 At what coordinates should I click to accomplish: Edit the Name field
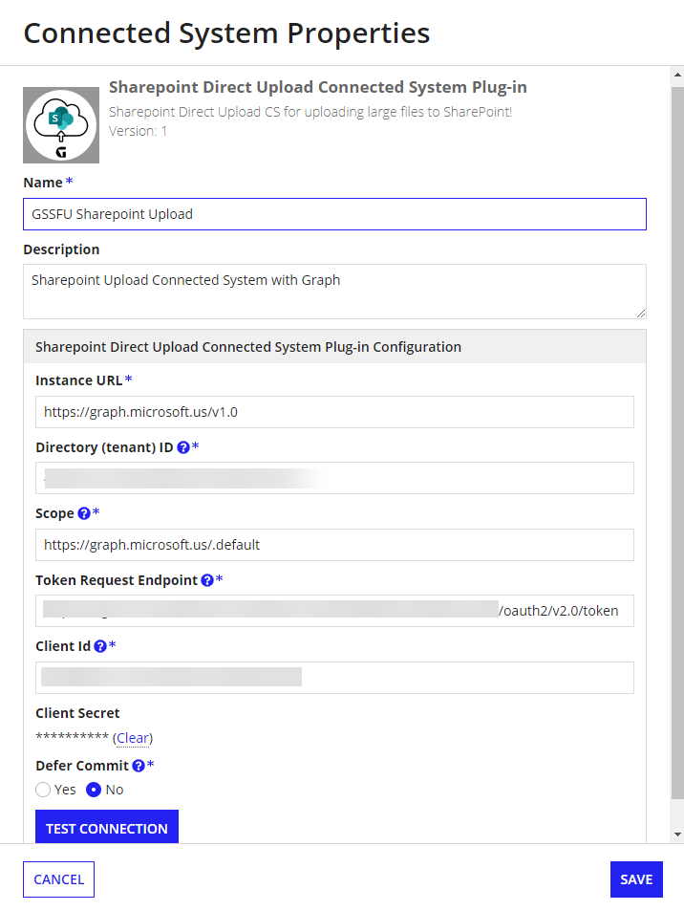click(334, 214)
